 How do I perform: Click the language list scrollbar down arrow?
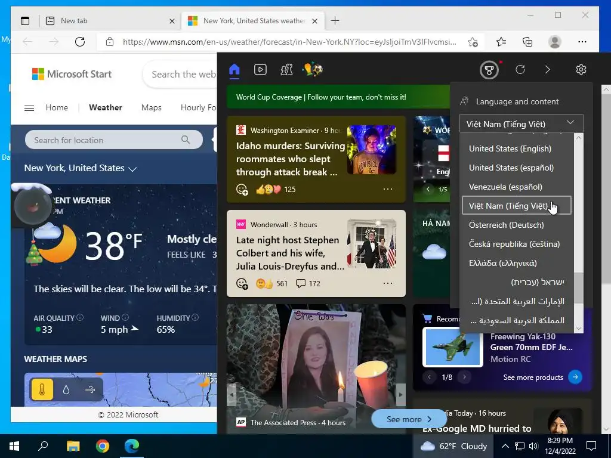579,329
